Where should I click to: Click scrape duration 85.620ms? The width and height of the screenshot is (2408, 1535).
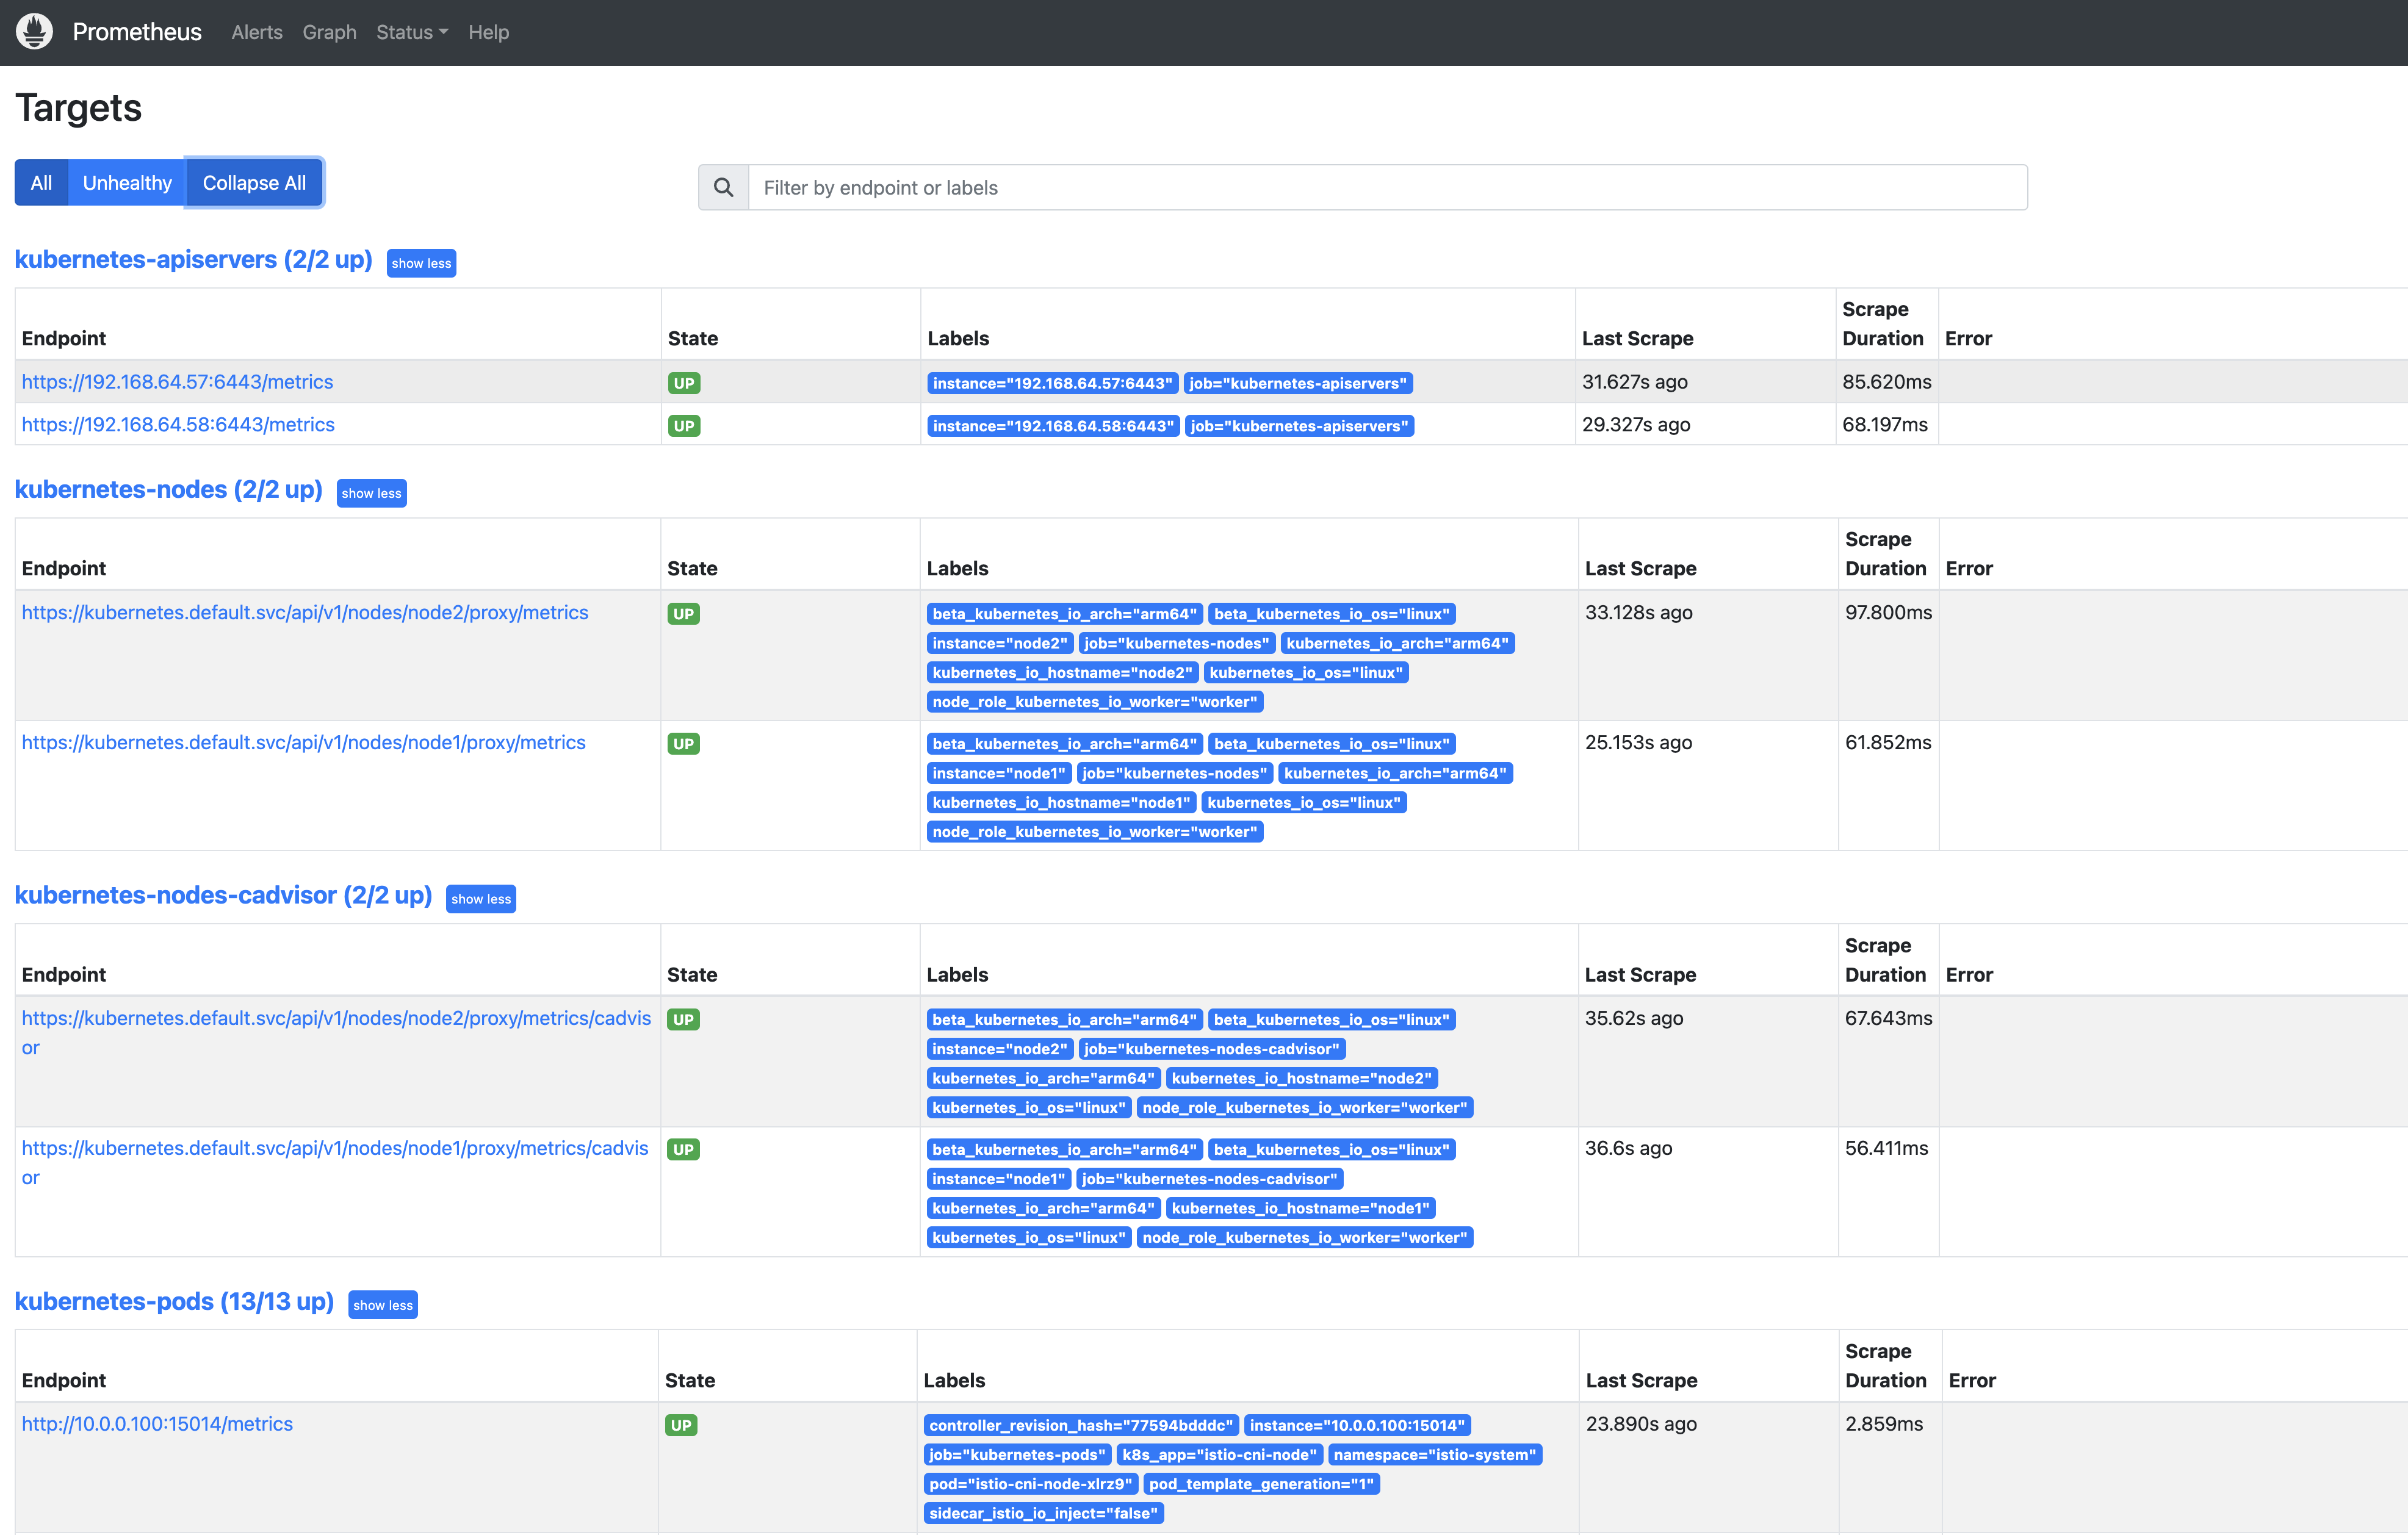pyautogui.click(x=1887, y=382)
